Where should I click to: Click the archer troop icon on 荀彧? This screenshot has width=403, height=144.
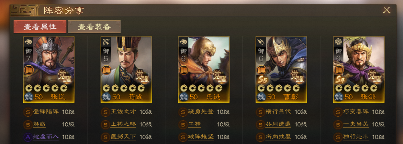[x=106, y=42]
